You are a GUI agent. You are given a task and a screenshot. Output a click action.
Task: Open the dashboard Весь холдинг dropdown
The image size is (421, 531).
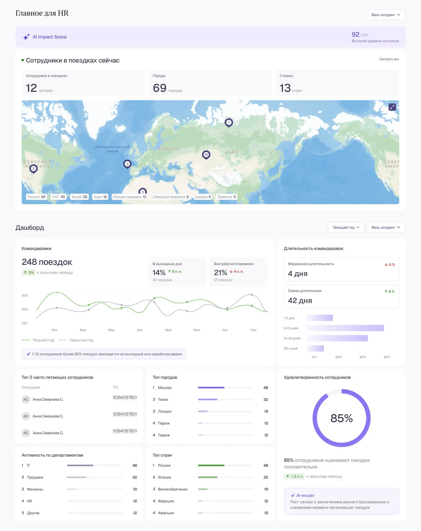tap(386, 227)
